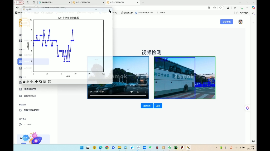
Task: Open 数据分析与可视化 in the sidebar
Action: [x=32, y=110]
